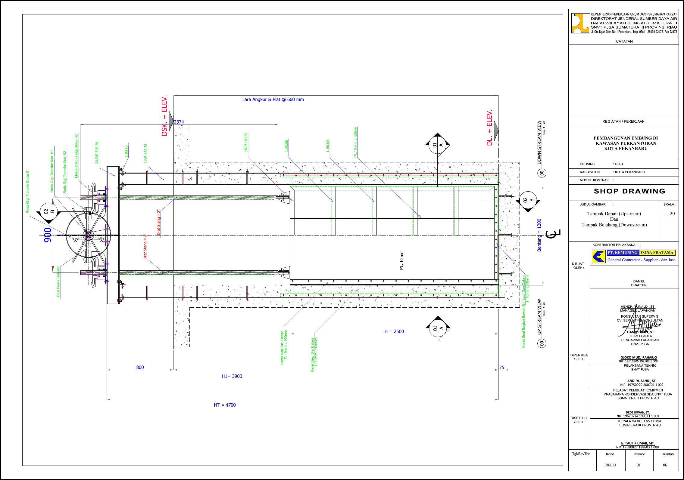Click the 'Ir. TAUFIK UMAR, MT.' name

click(x=638, y=443)
